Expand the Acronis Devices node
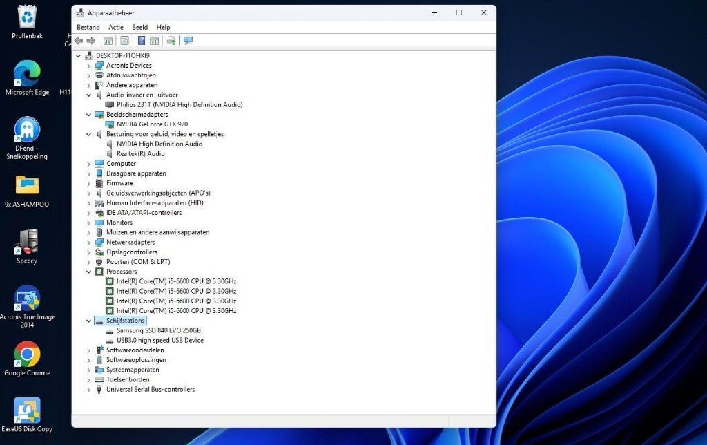 pos(89,66)
